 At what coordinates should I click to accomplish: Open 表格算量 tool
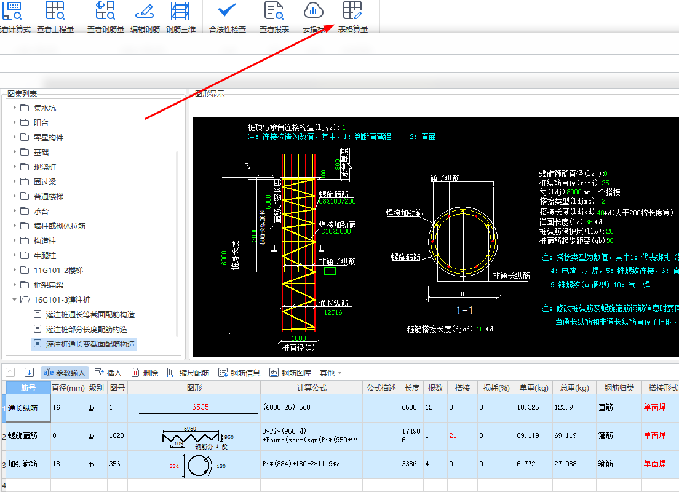click(352, 17)
